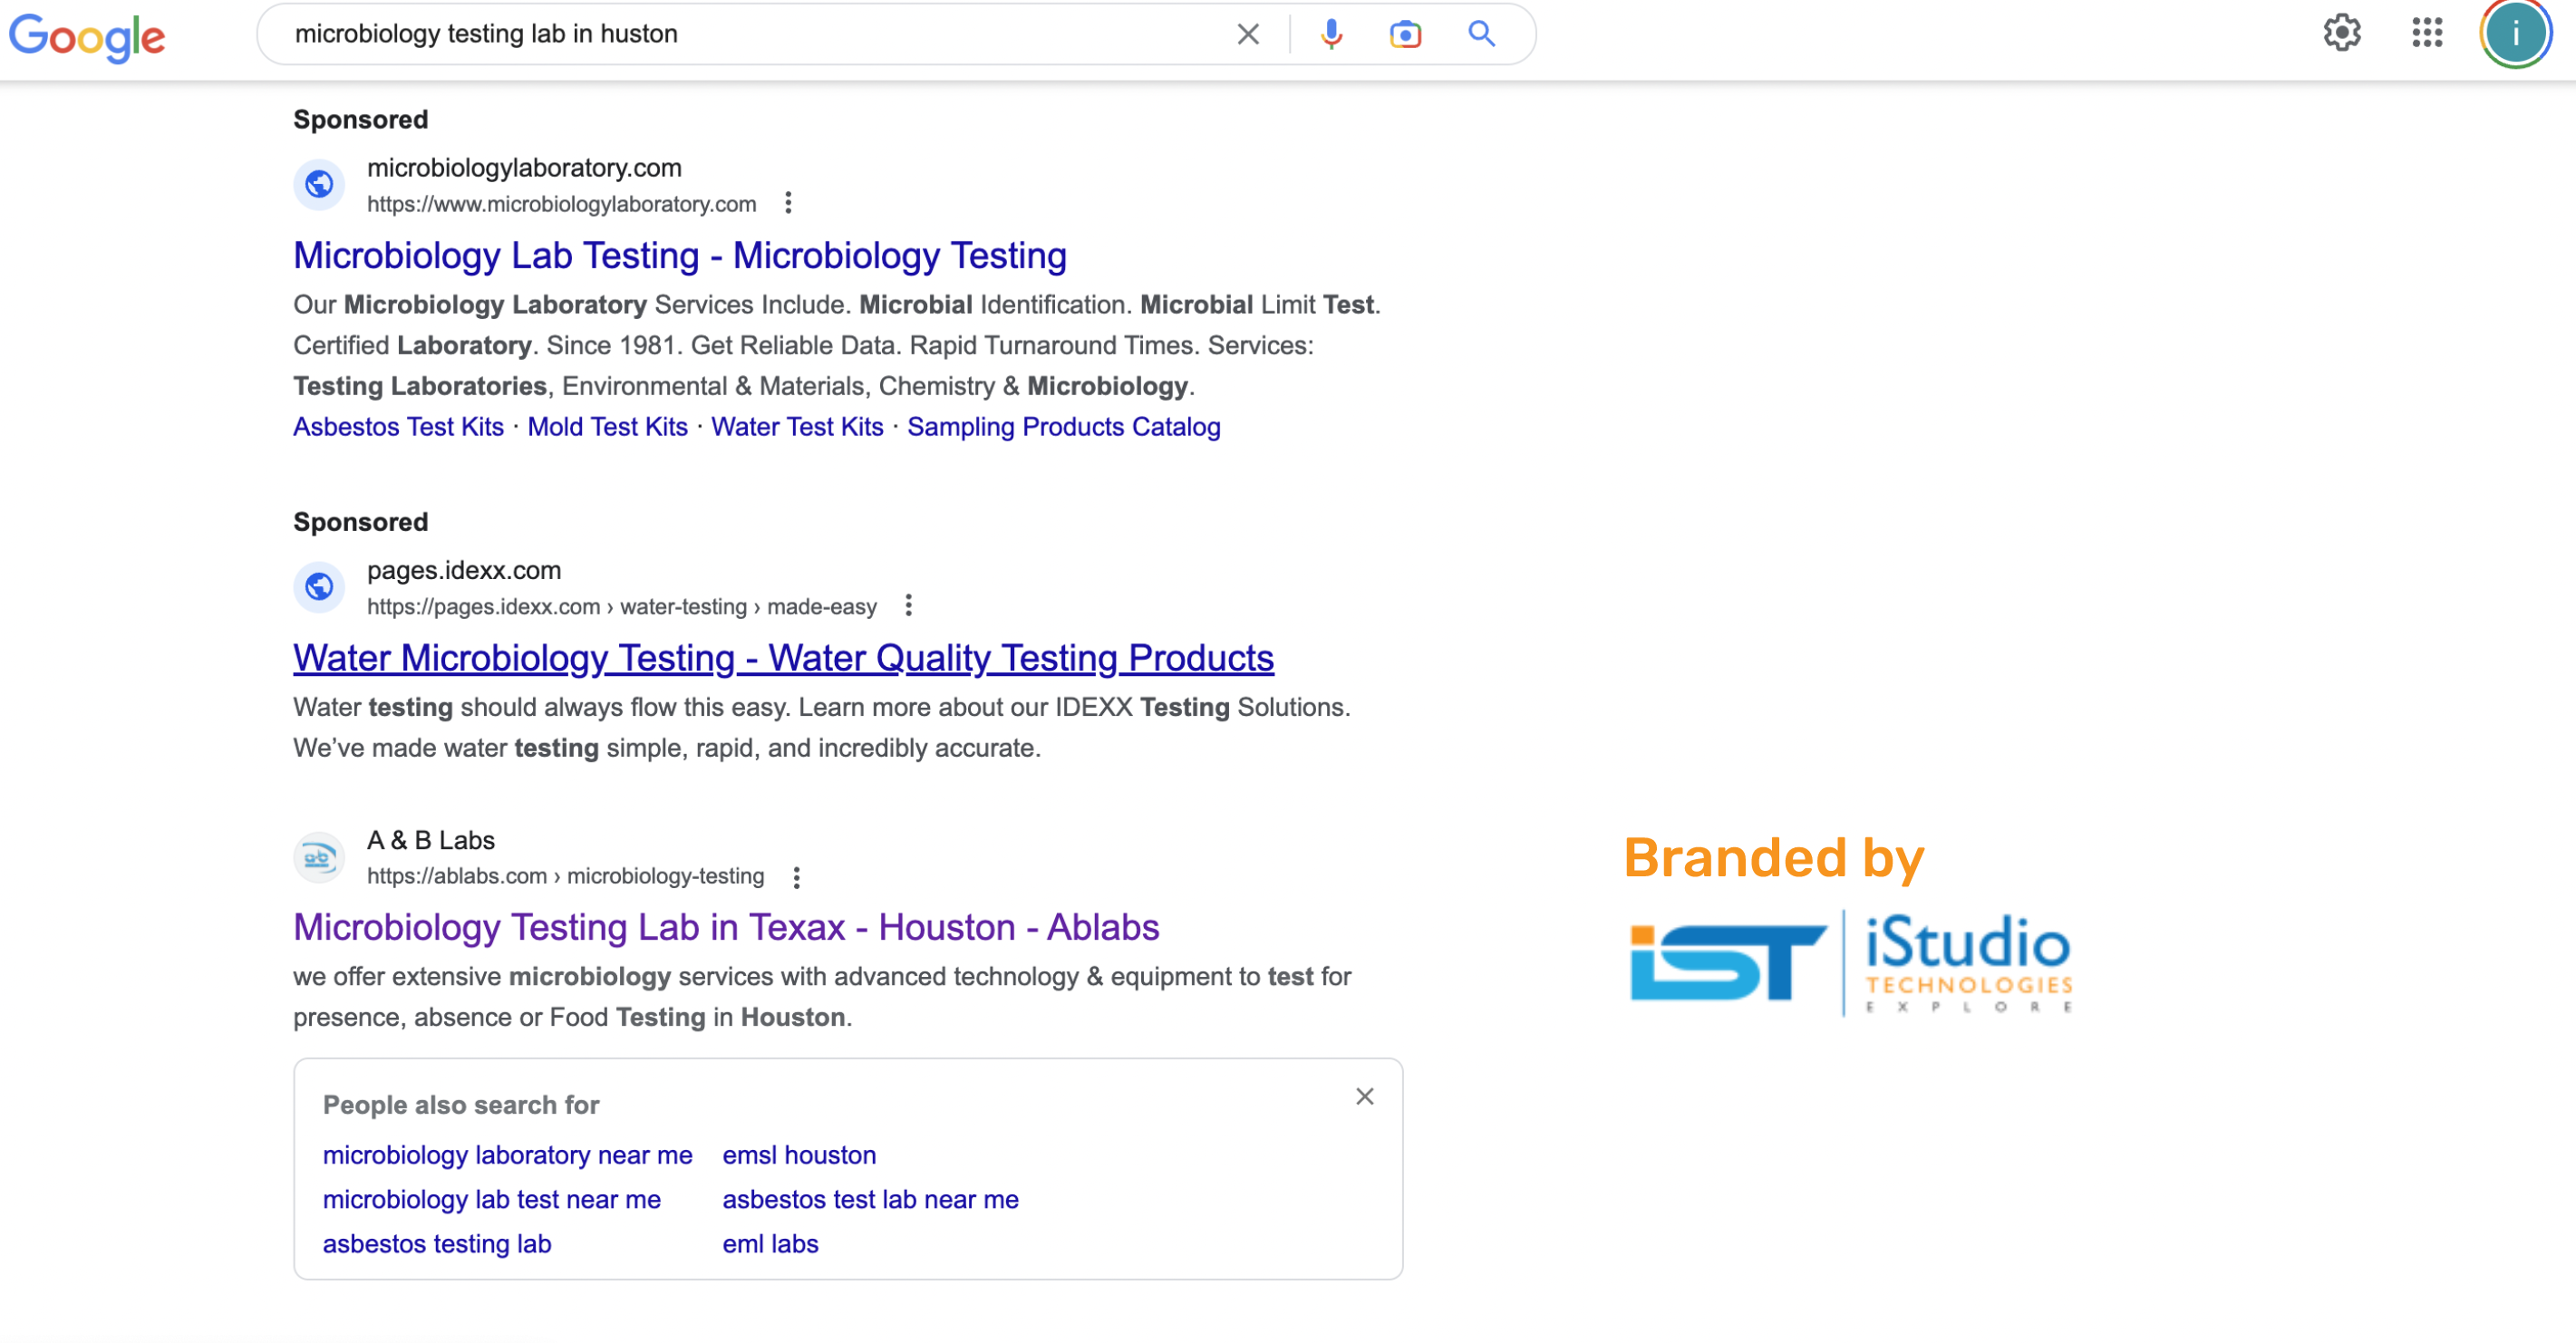This screenshot has width=2576, height=1343.
Task: Start voice search with the microphone icon
Action: coord(1331,34)
